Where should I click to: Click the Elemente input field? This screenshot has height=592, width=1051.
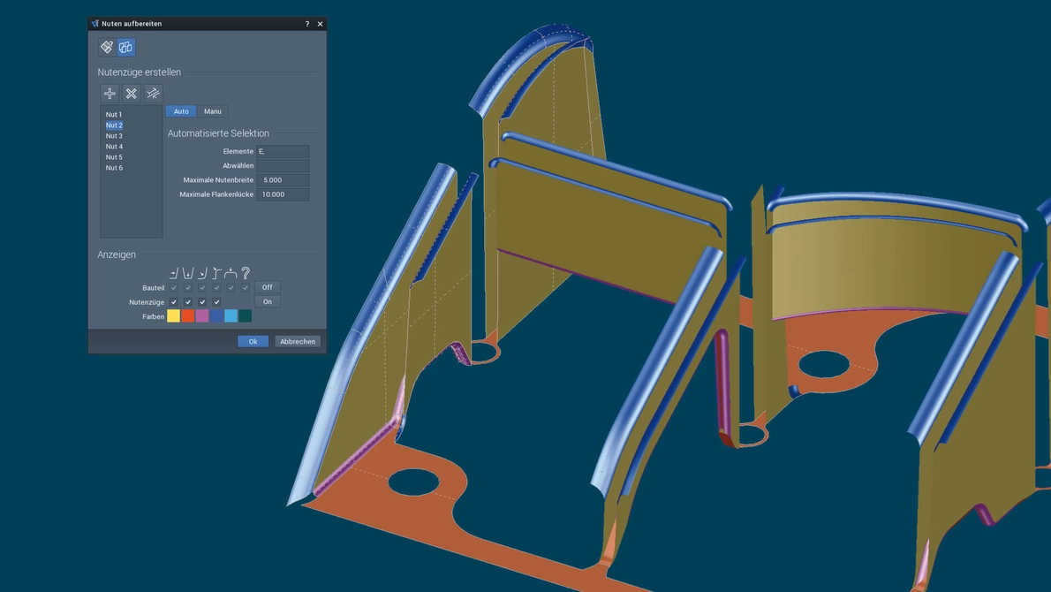(x=283, y=151)
